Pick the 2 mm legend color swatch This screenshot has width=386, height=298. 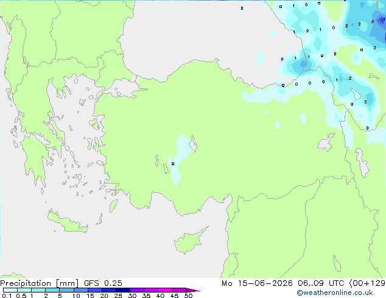52,290
